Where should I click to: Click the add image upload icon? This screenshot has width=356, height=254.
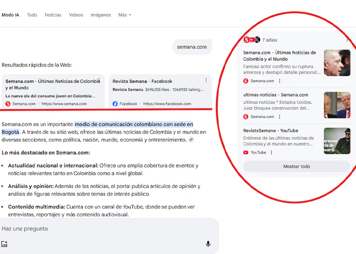click(4, 244)
